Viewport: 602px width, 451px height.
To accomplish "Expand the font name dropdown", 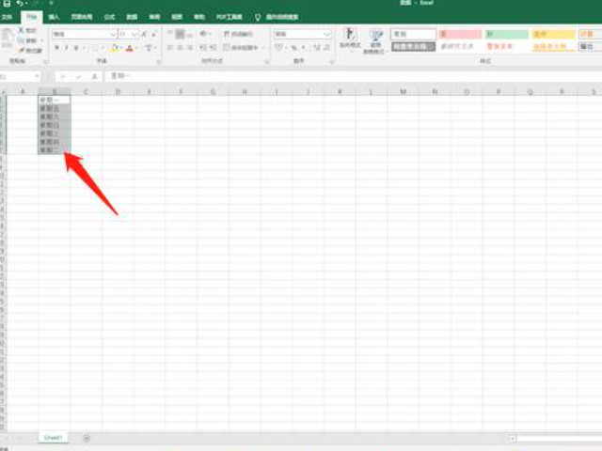I will pos(112,34).
